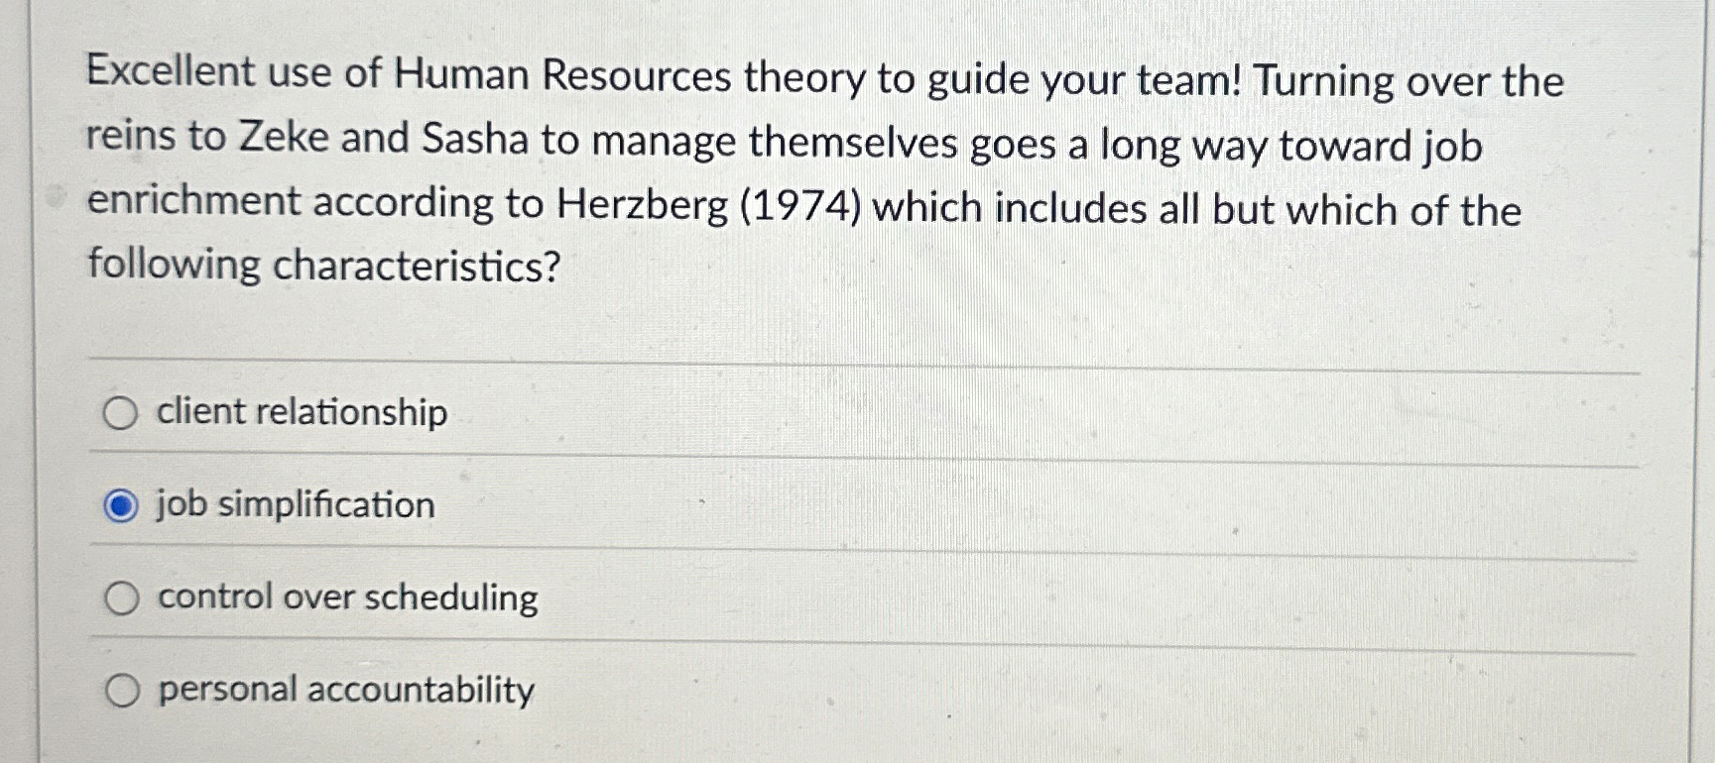The width and height of the screenshot is (1715, 763).
Task: Click the empty radio circle beside client relationship
Action: (122, 414)
